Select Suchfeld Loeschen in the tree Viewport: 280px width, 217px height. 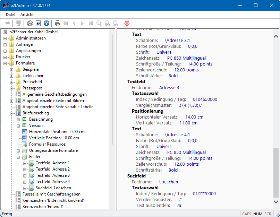[x=53, y=188]
